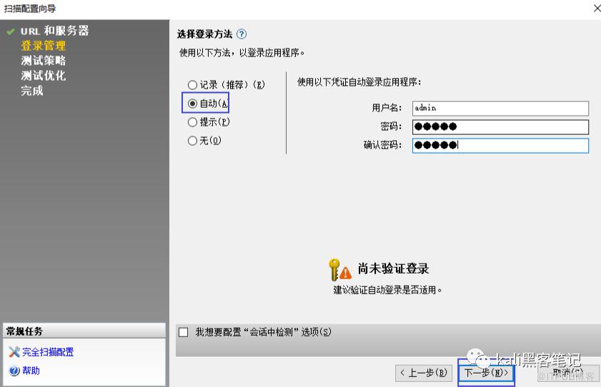Select the 无 login radio option
Viewport: 601px width, 387px height.
192,141
